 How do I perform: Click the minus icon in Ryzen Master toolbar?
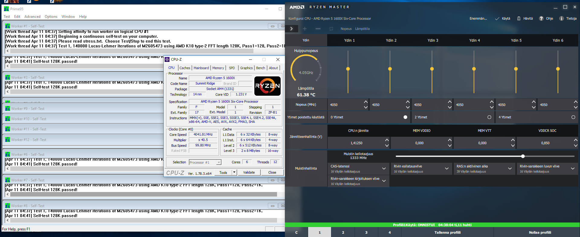pyautogui.click(x=318, y=29)
